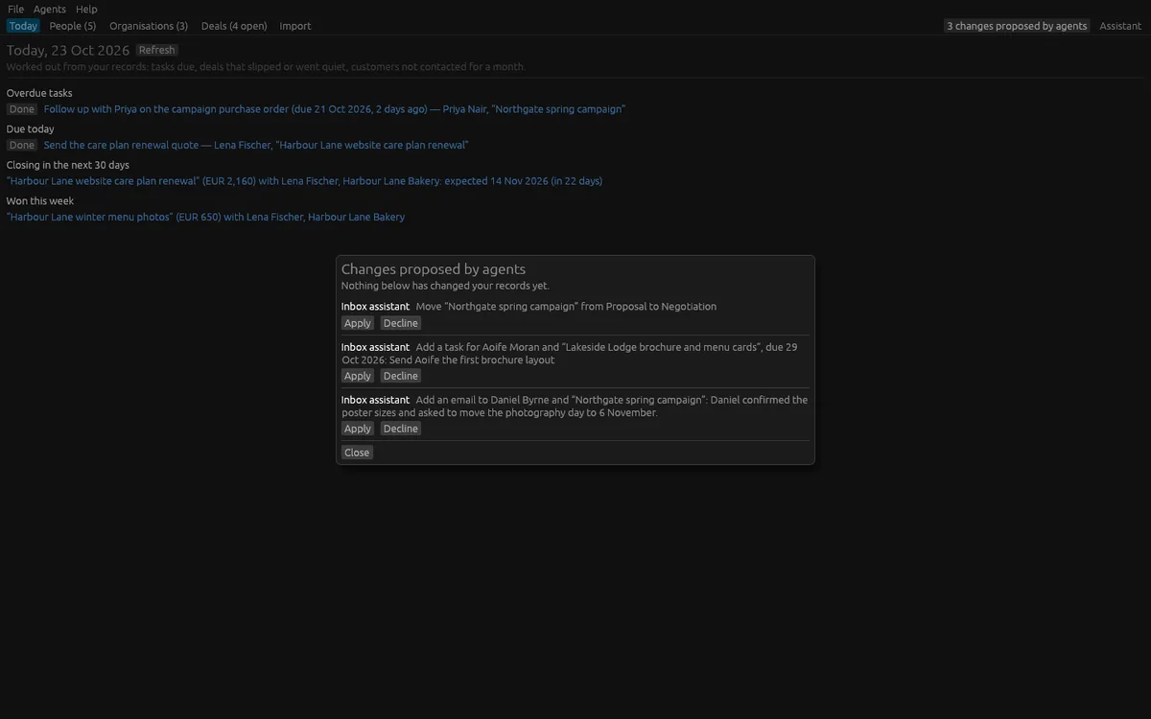Decline the Daniel Byrne email proposal

[x=401, y=429]
